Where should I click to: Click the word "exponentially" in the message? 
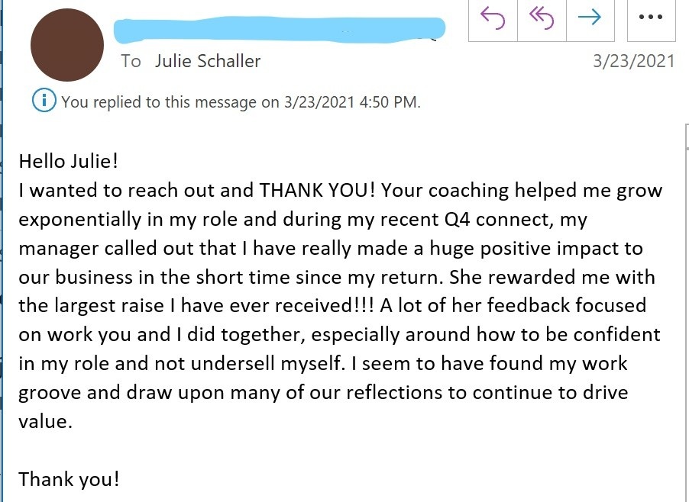(x=79, y=220)
